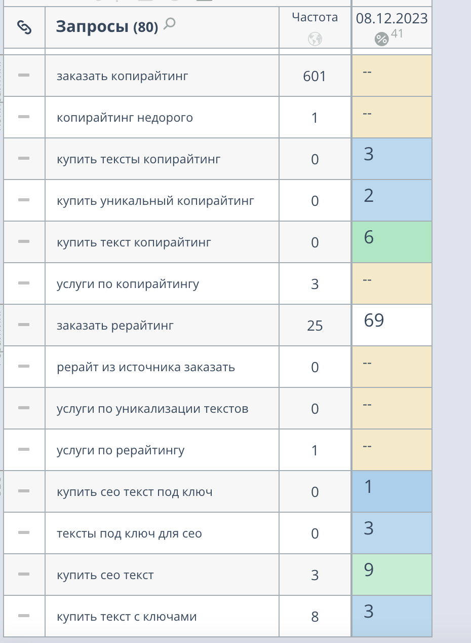Click the Запросы (80) column header

[x=107, y=27]
